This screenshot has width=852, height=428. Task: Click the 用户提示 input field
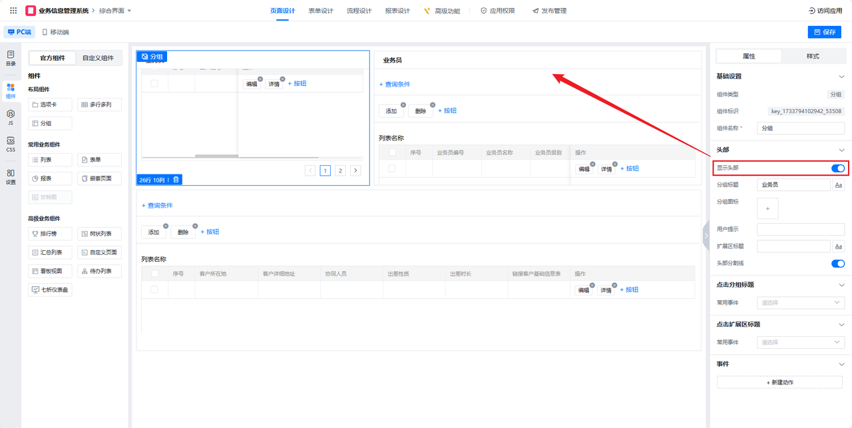[x=801, y=229]
